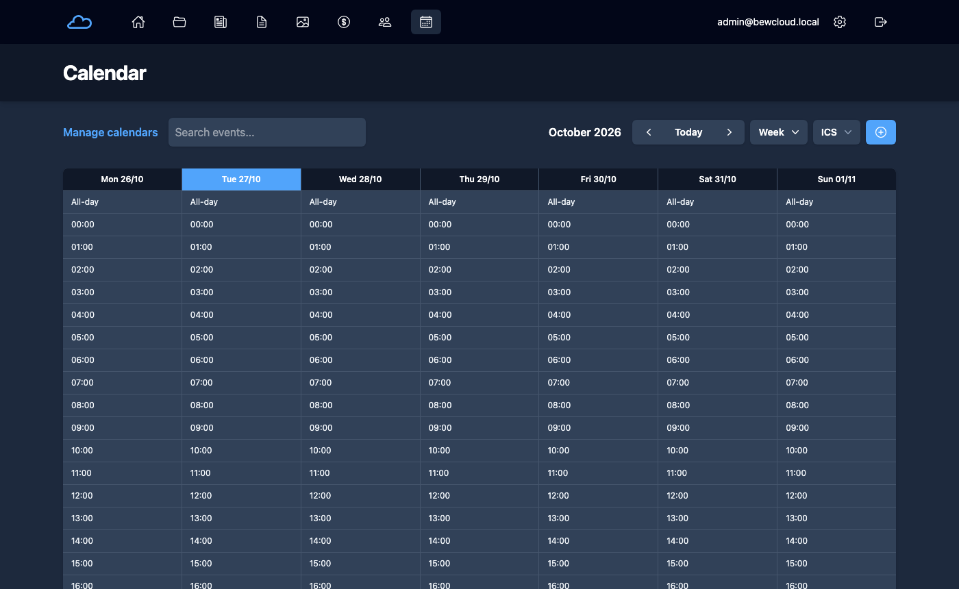Click the 15:00 slot under Sun 01/11

pyautogui.click(x=836, y=564)
